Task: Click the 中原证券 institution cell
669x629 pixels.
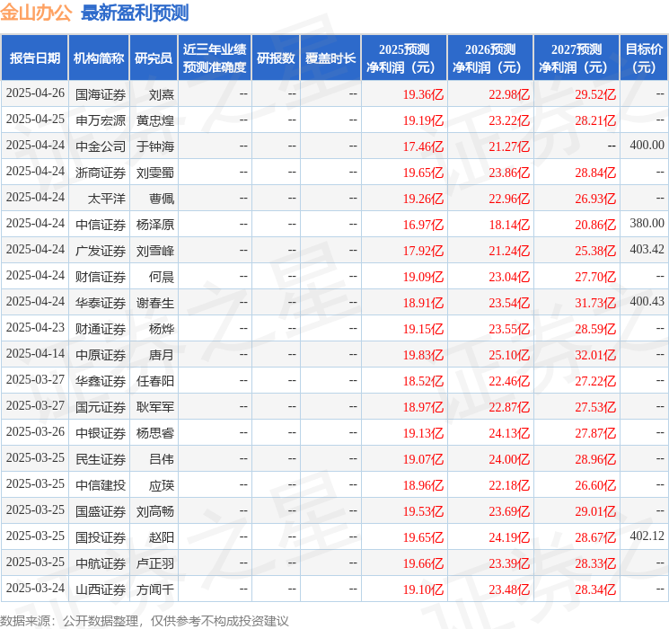Action: pos(101,355)
